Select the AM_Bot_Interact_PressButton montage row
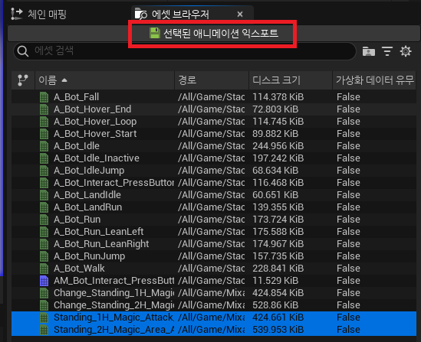The image size is (421, 342). click(214, 281)
